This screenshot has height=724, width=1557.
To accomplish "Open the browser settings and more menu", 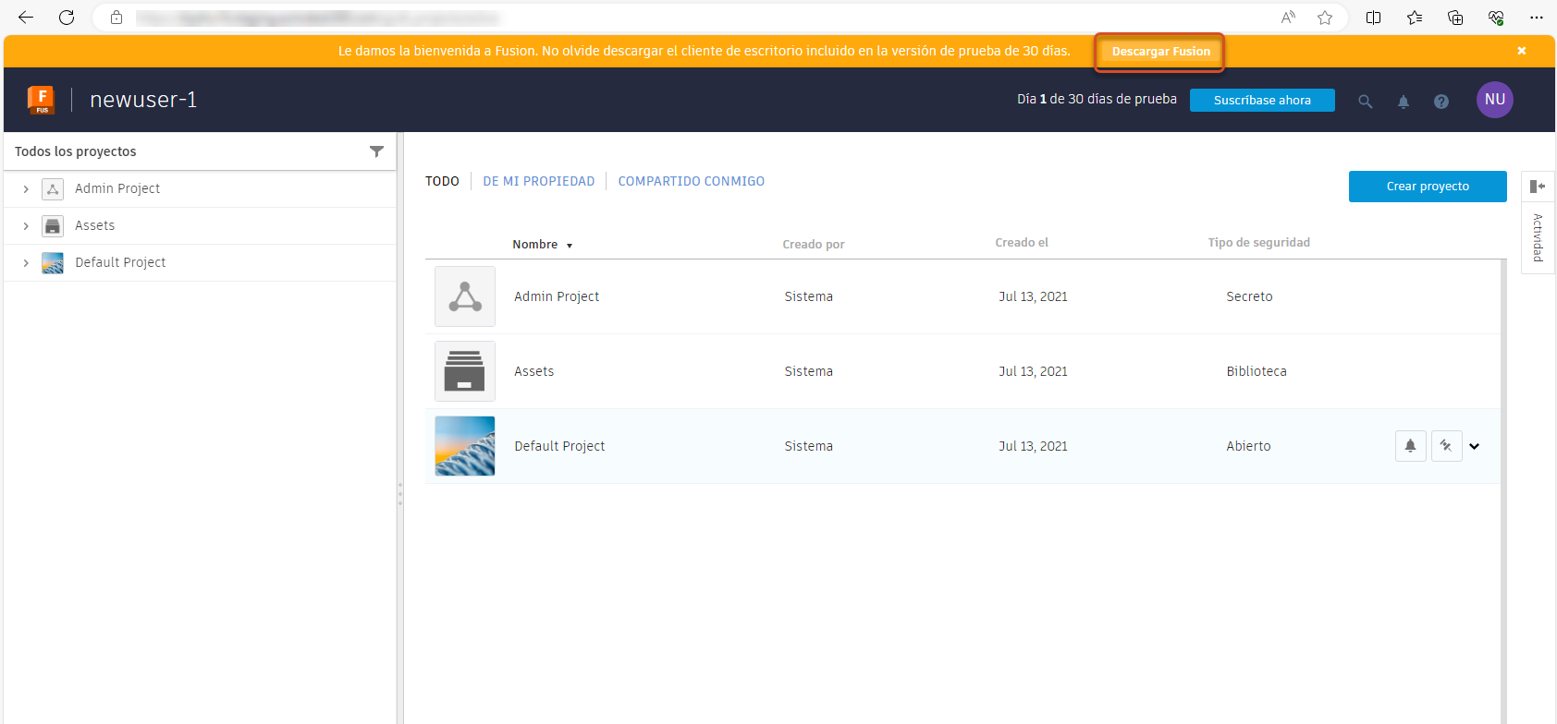I will [x=1537, y=18].
